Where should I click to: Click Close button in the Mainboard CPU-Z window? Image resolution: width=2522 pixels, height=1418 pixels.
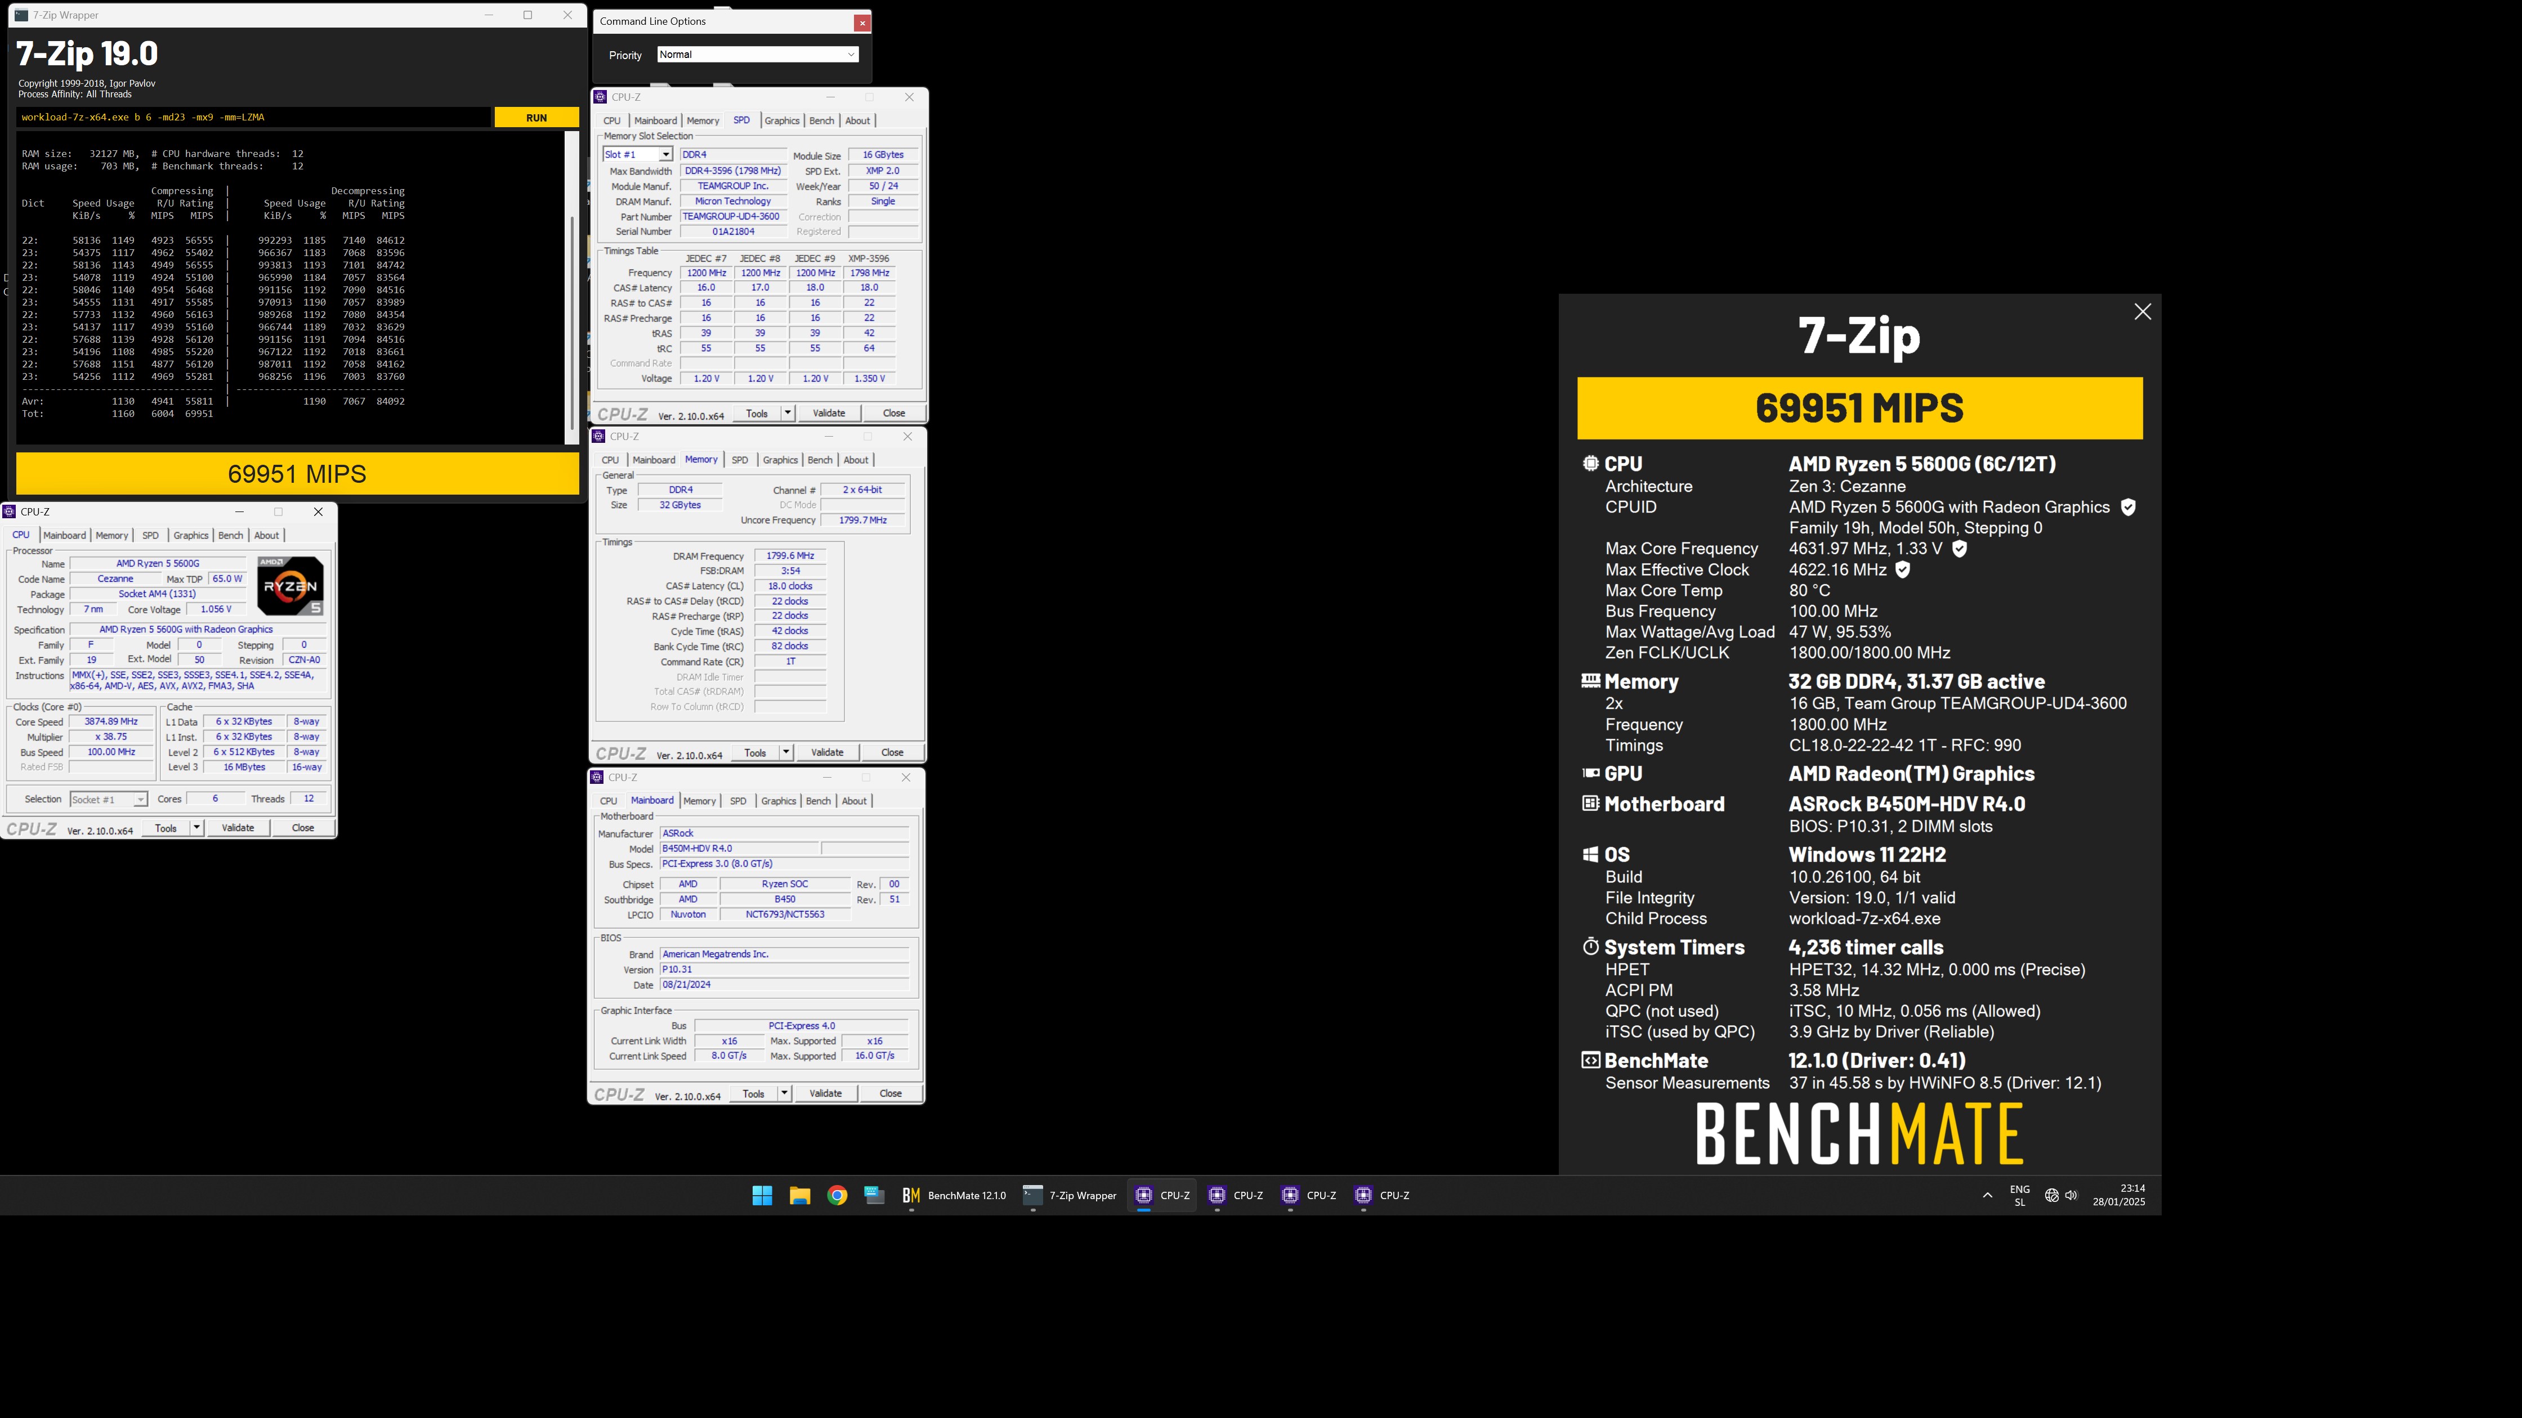click(890, 1093)
